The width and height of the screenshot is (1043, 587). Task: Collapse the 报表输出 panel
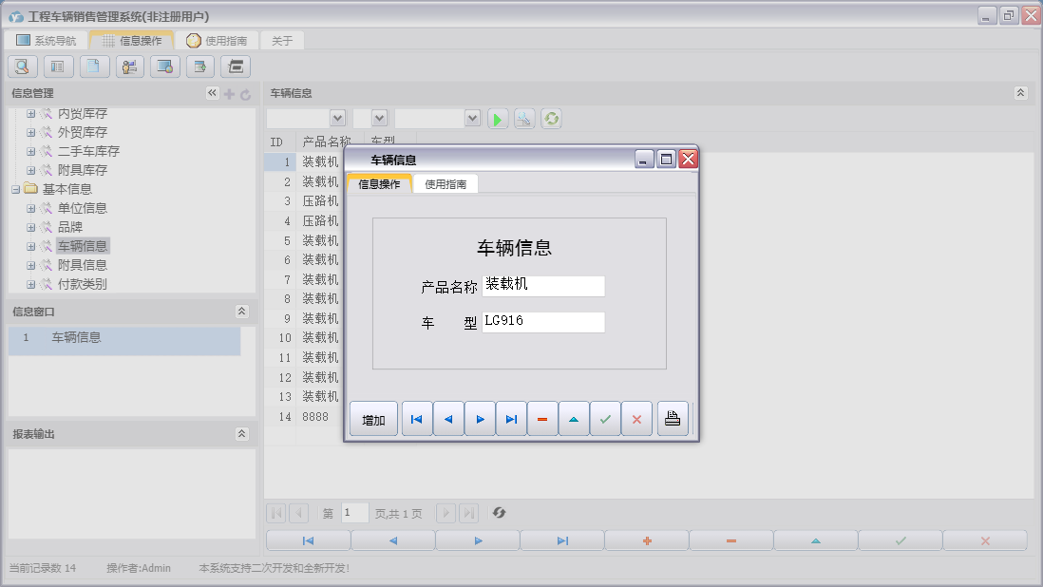241,434
